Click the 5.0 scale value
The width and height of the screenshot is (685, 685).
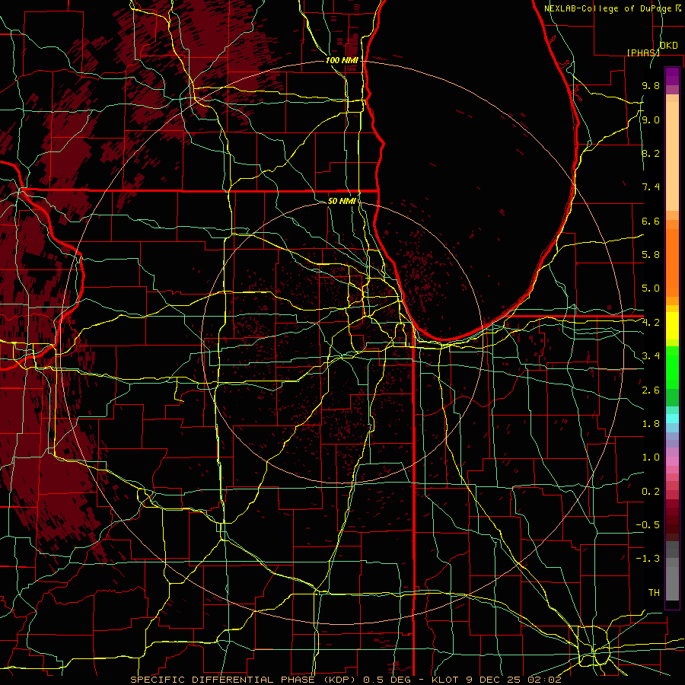click(x=651, y=288)
